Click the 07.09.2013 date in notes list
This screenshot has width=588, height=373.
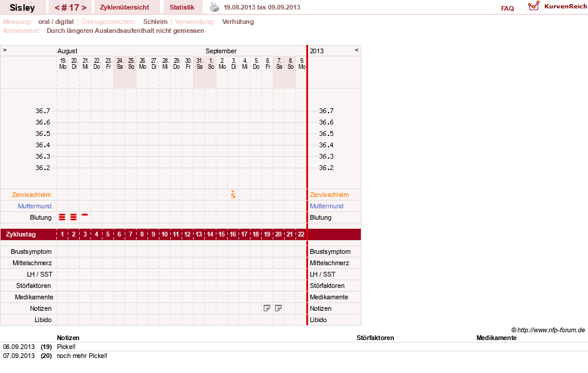(19, 356)
